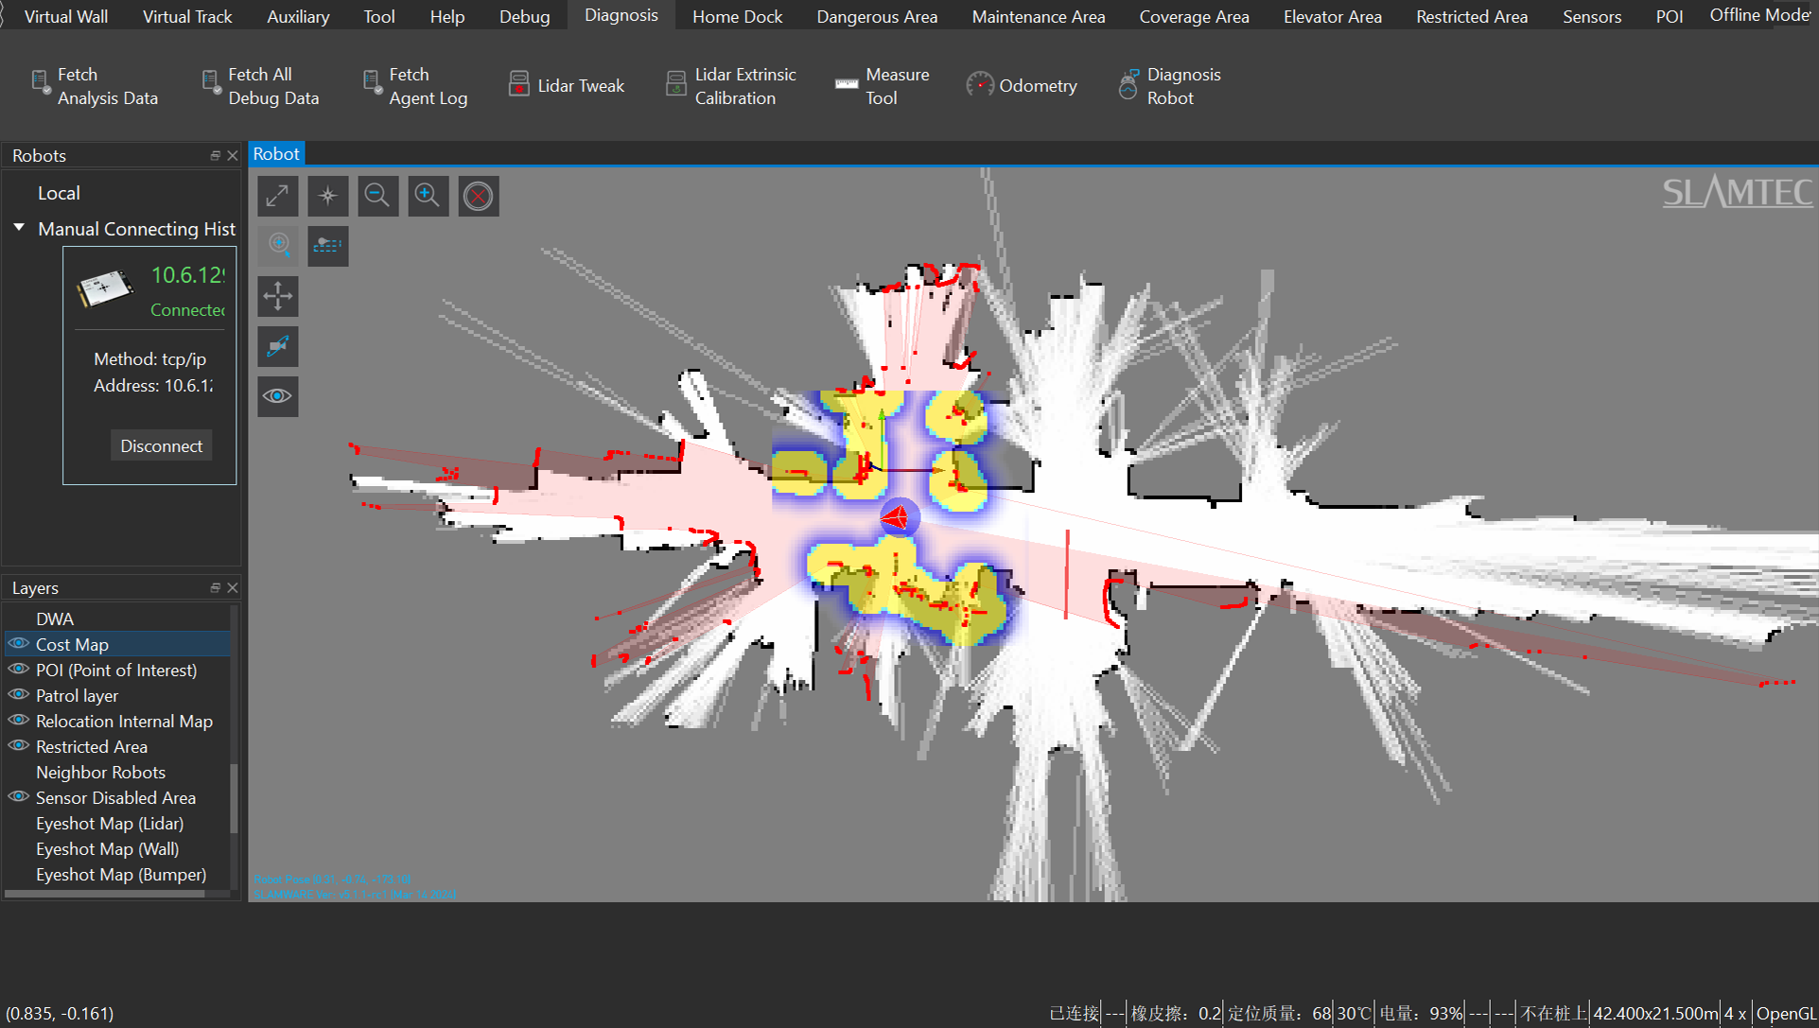The width and height of the screenshot is (1819, 1028).
Task: Switch to the Diagnosis menu tab
Action: [x=621, y=15]
